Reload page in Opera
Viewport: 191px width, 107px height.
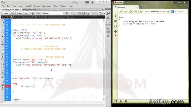click(x=130, y=12)
